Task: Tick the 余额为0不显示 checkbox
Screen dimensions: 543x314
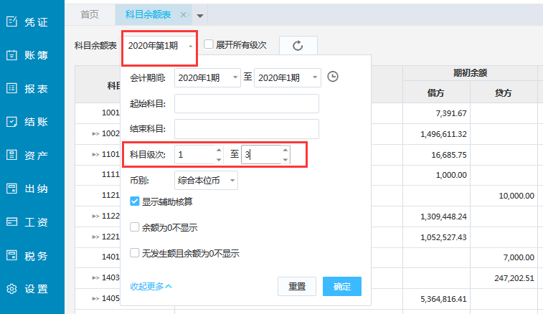Action: (x=135, y=227)
